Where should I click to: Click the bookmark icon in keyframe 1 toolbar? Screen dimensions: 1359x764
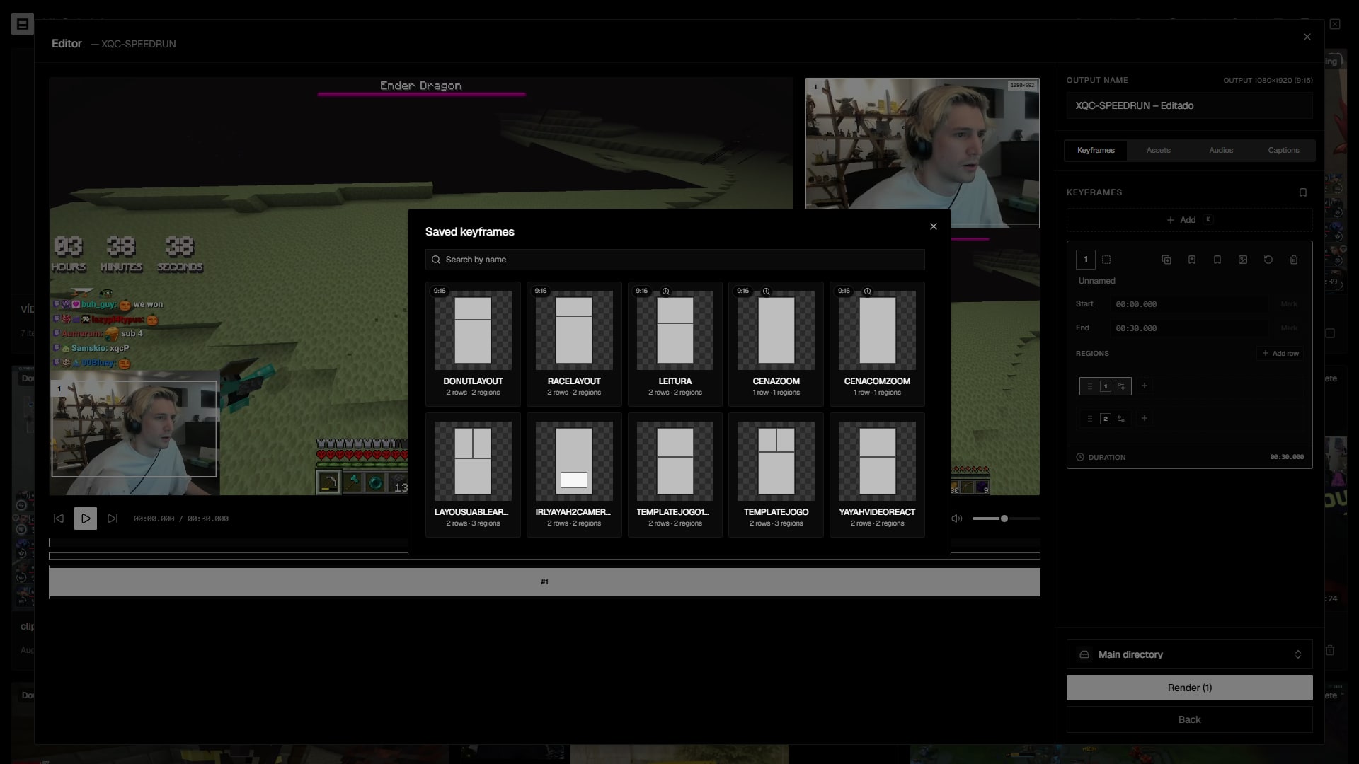(x=1217, y=260)
